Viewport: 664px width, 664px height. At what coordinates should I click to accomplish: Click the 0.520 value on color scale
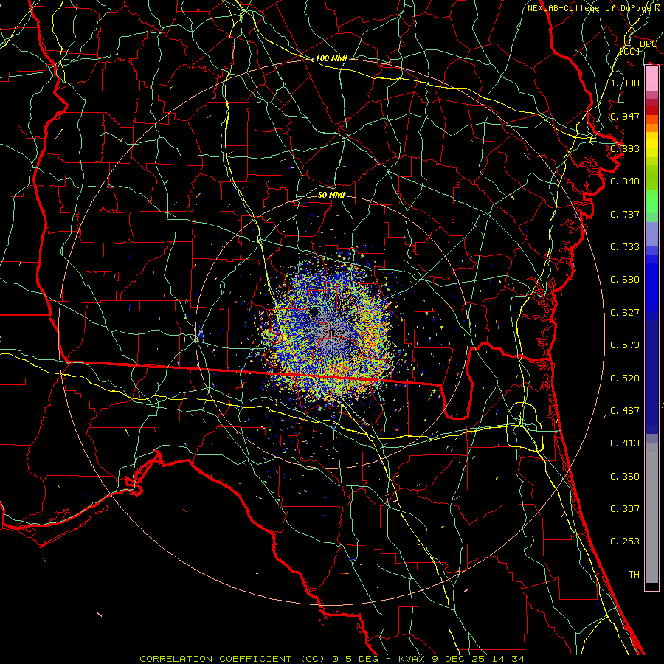point(625,378)
